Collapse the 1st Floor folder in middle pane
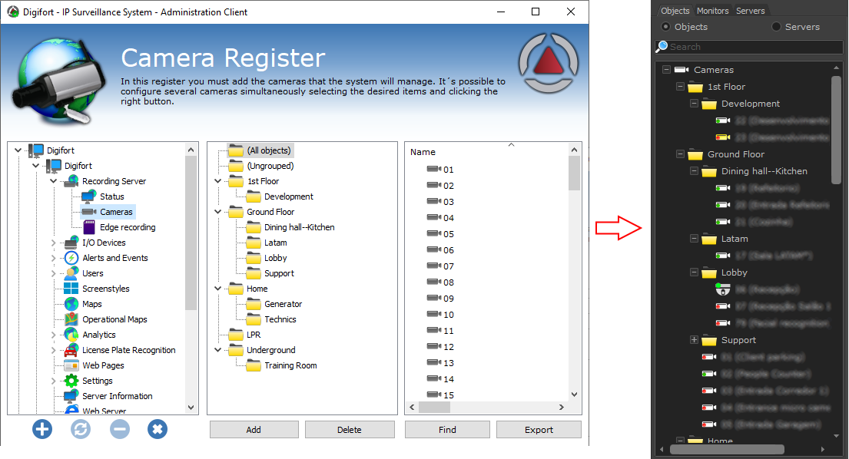849x459 pixels. 217,181
